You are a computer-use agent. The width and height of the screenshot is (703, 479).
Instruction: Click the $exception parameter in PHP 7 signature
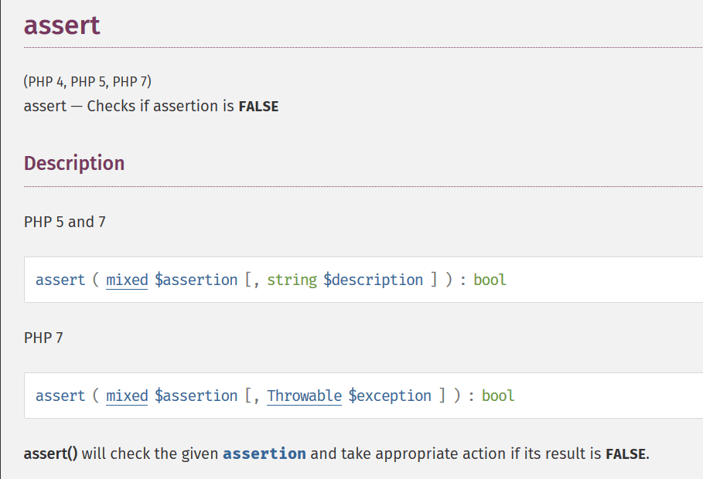tap(390, 396)
